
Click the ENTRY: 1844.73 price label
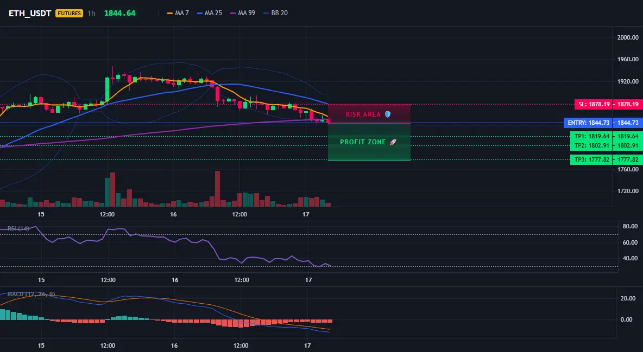pyautogui.click(x=588, y=123)
